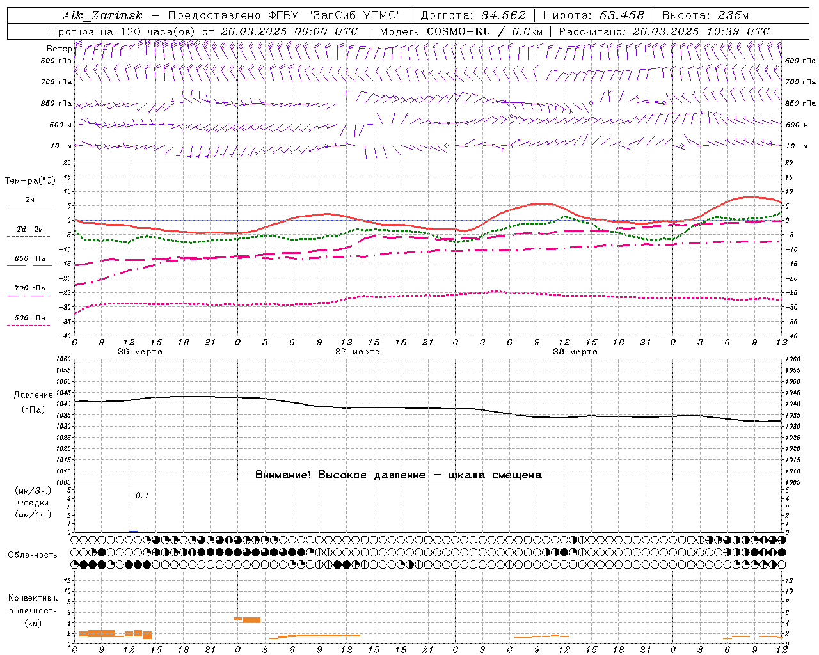Click the Ветер wind panel label
Screen dimensions: 819x655
[60, 49]
